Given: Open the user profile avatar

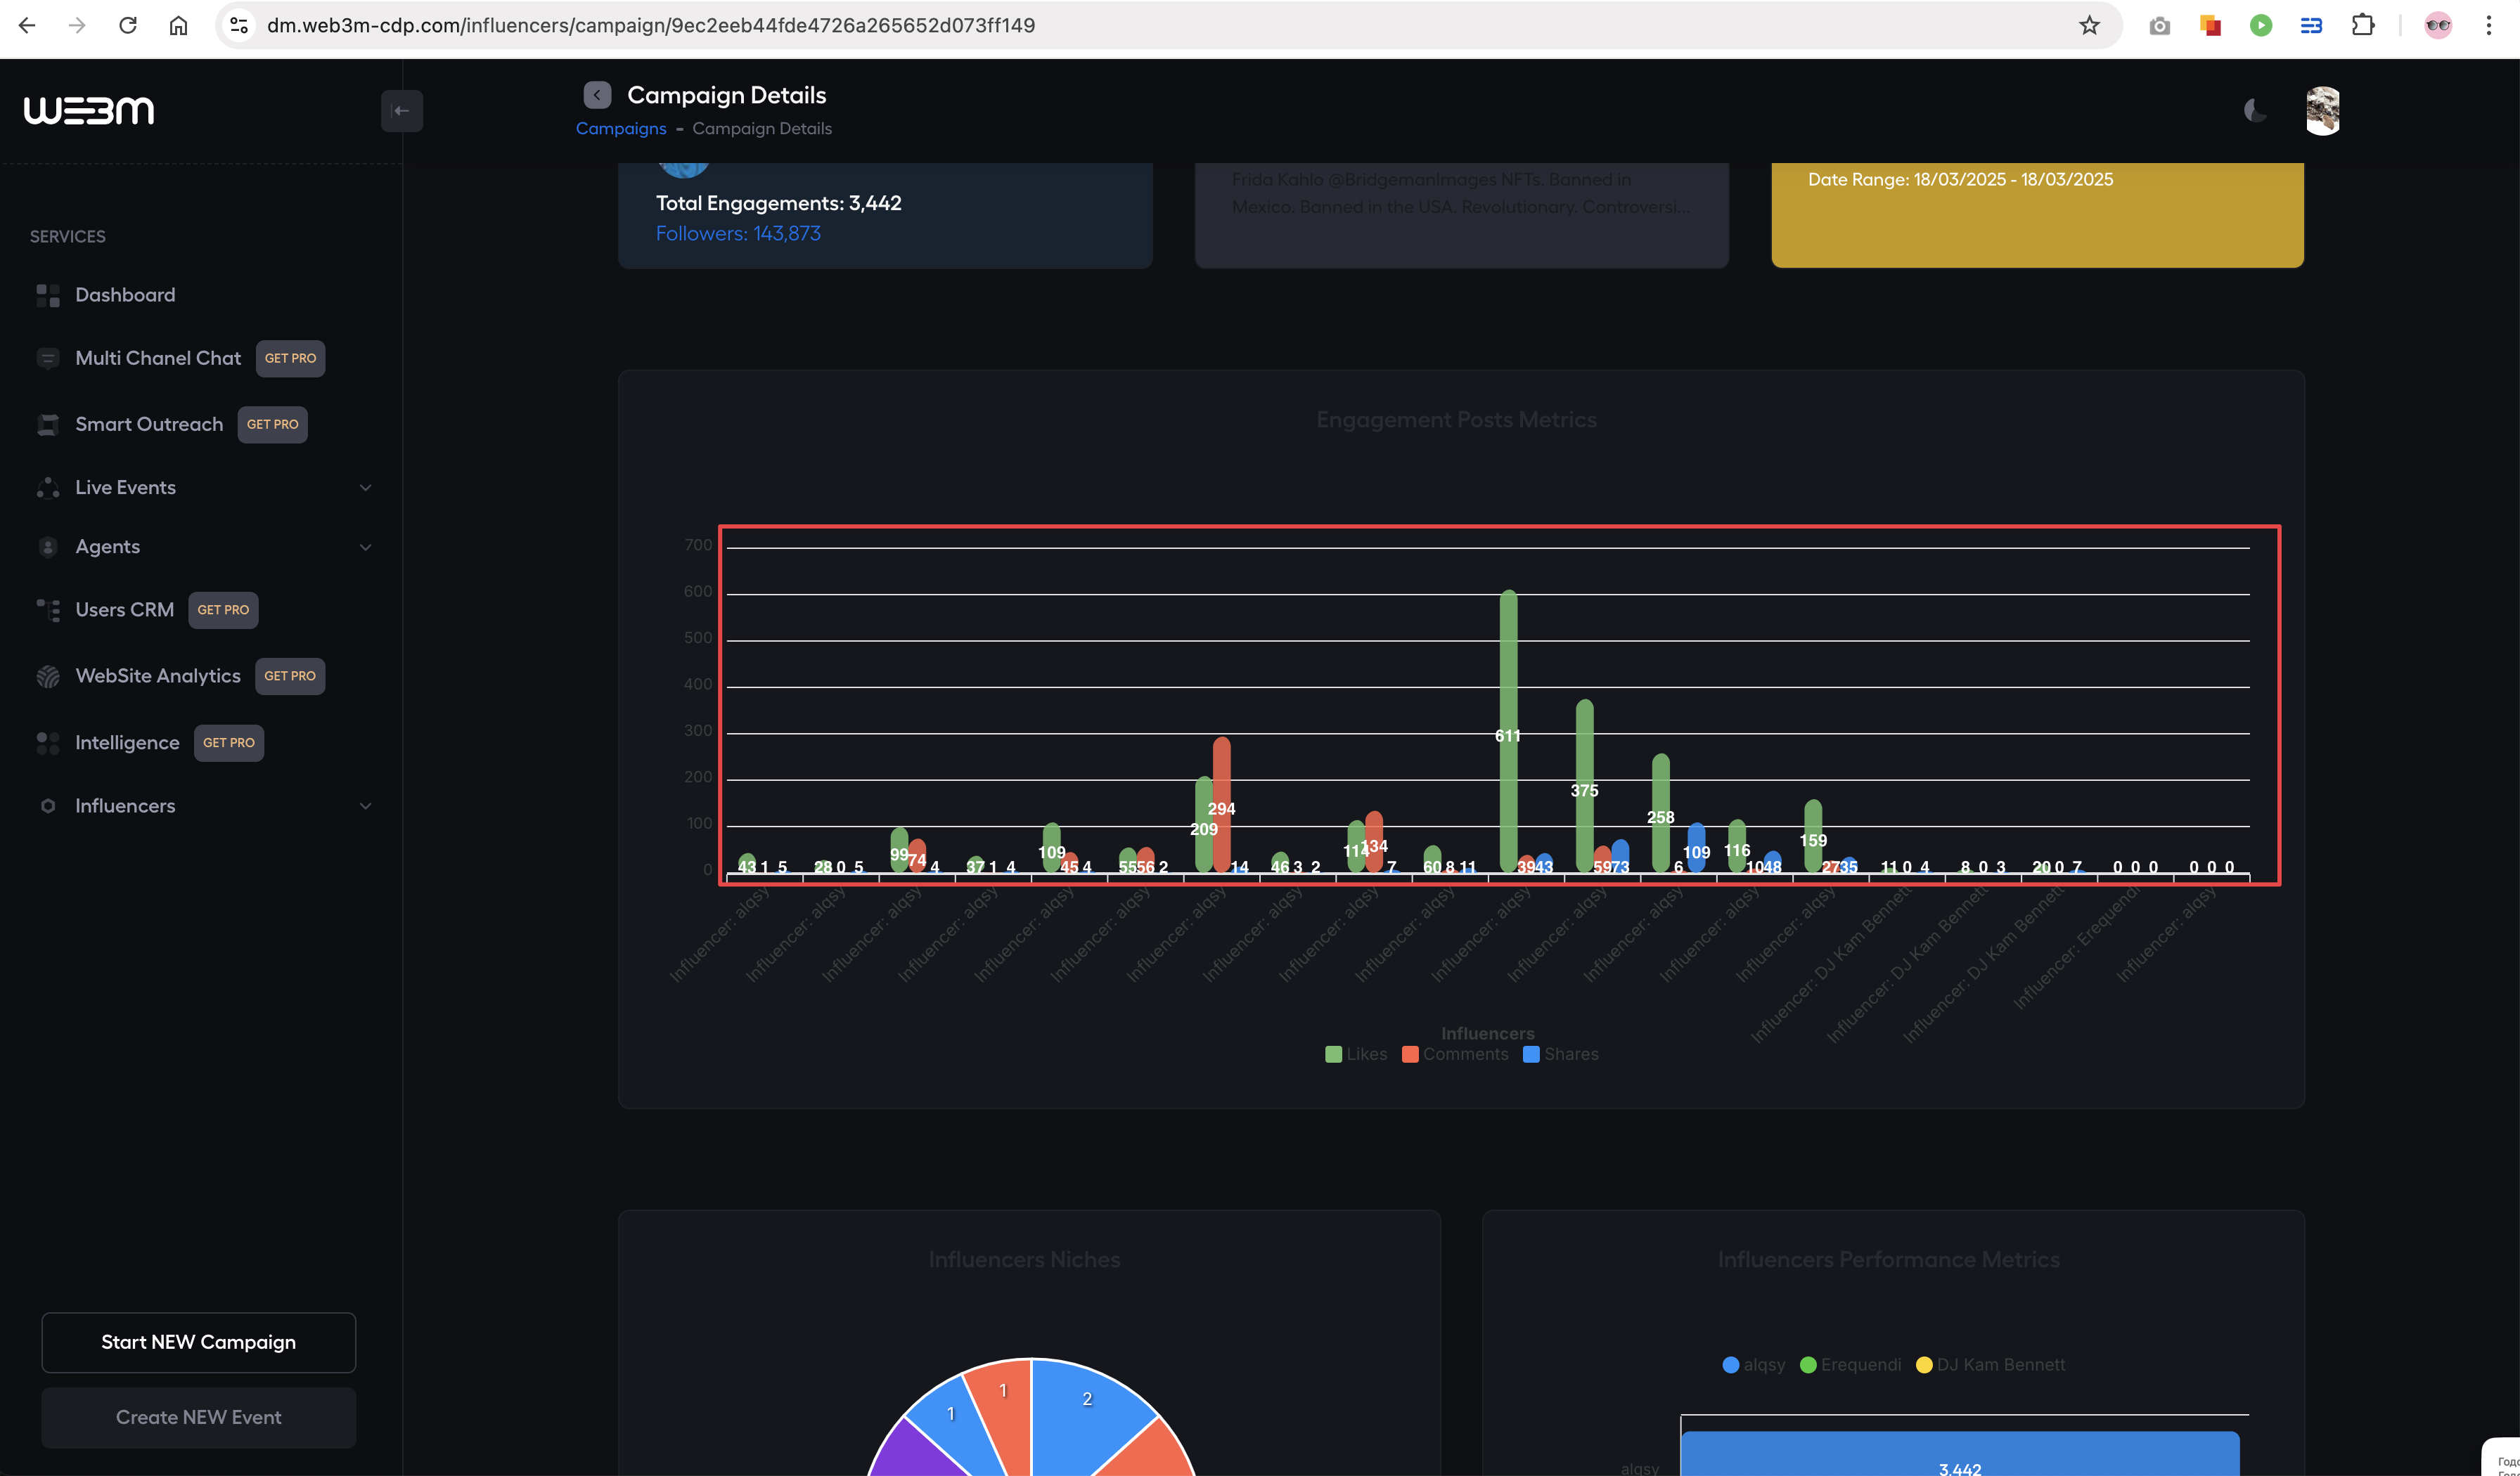Looking at the screenshot, I should click(x=2322, y=111).
